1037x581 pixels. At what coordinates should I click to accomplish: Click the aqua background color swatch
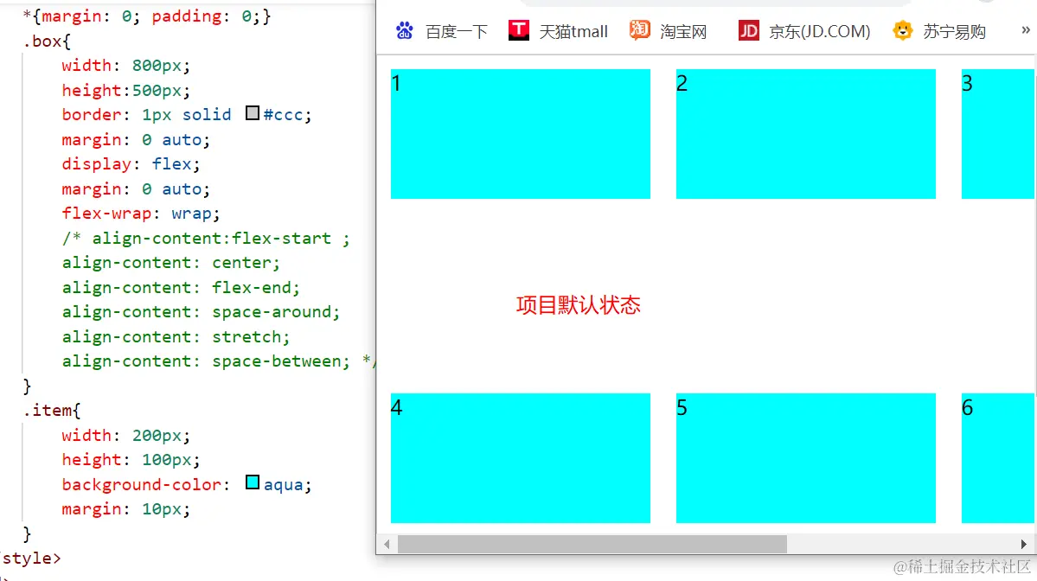point(252,482)
